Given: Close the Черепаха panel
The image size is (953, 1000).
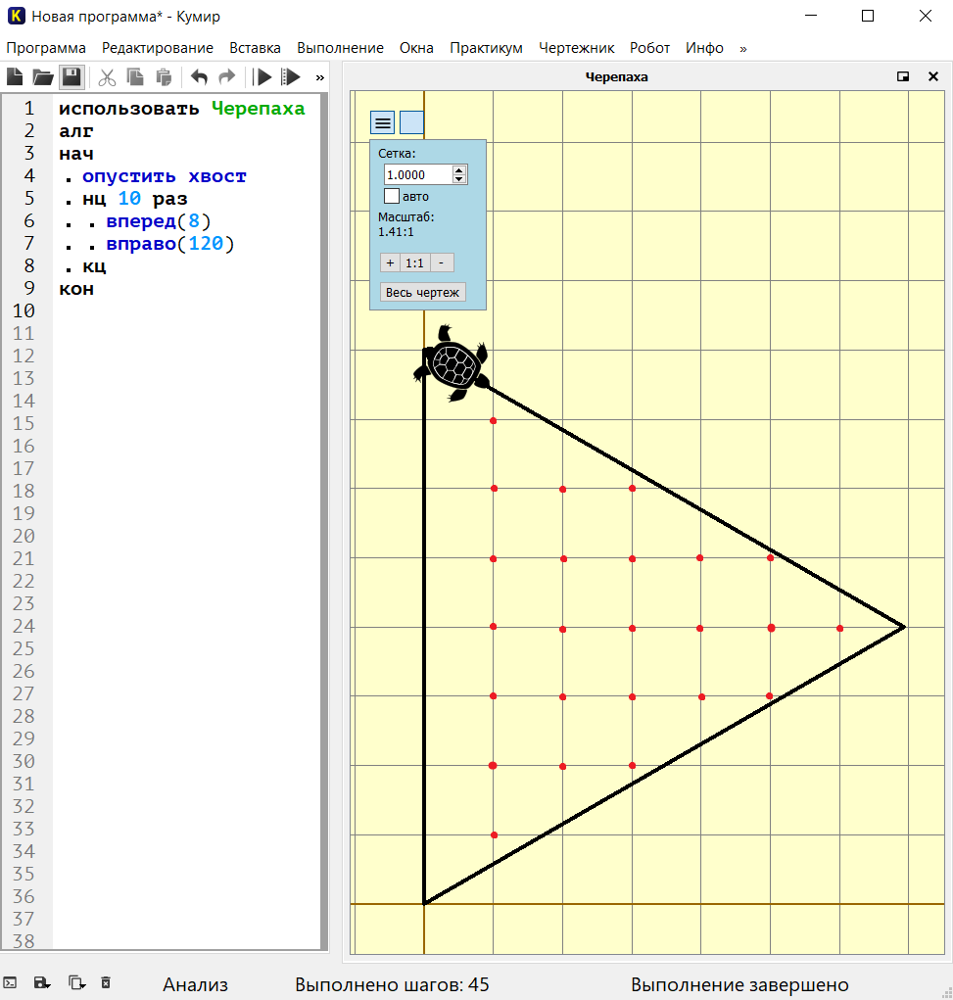Looking at the screenshot, I should 933,76.
